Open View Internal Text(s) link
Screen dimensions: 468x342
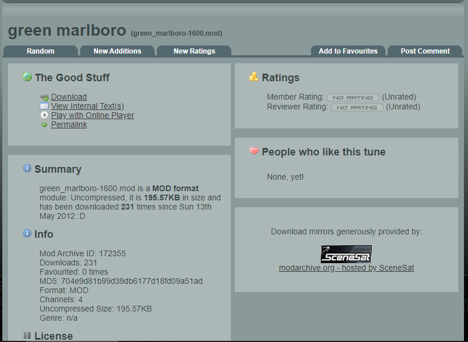(x=88, y=106)
